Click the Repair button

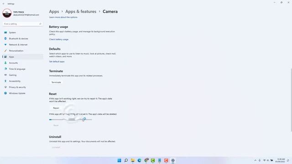[56, 108]
